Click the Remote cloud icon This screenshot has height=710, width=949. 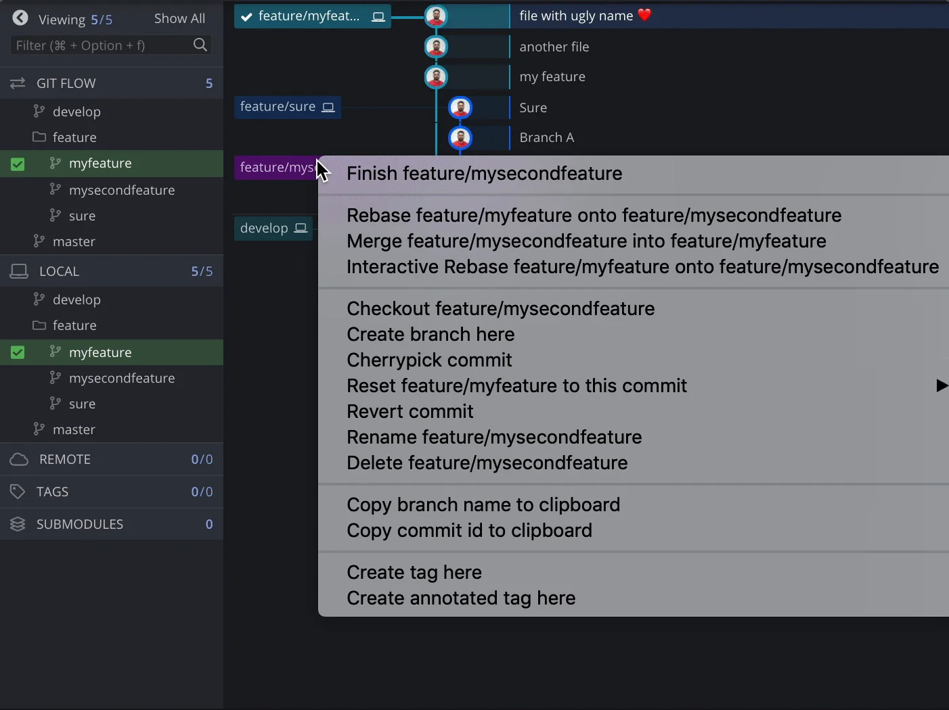[x=19, y=459]
